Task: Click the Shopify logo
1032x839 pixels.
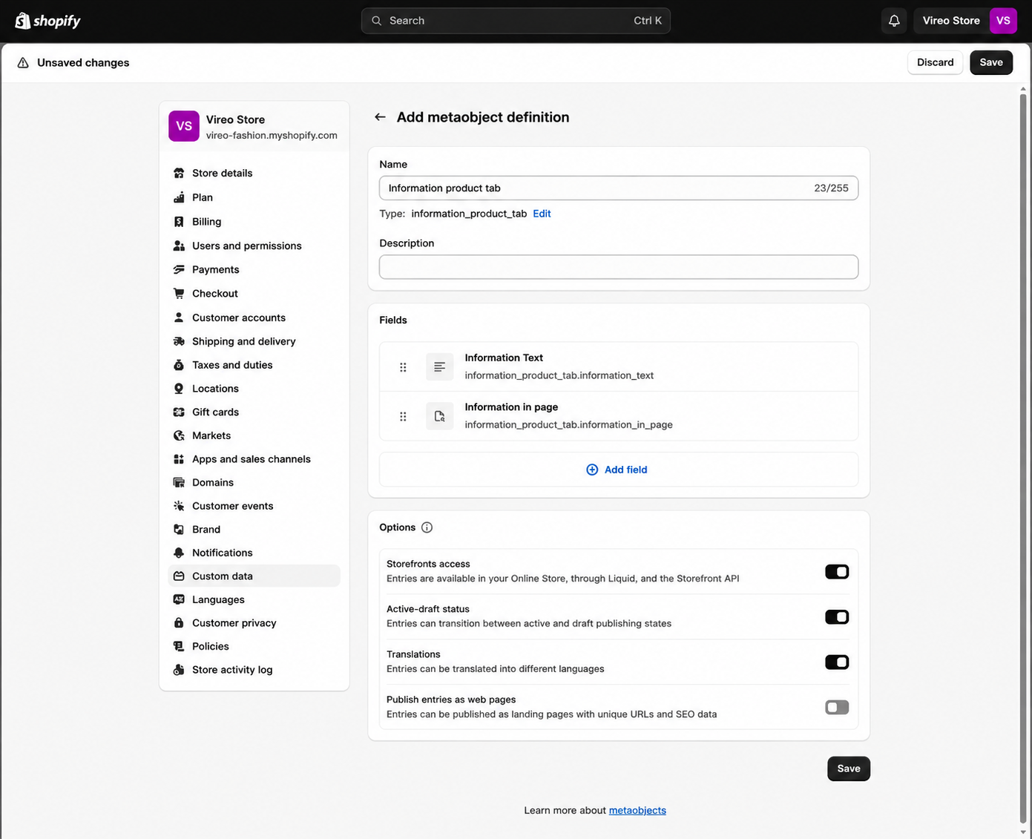Action: pyautogui.click(x=47, y=21)
